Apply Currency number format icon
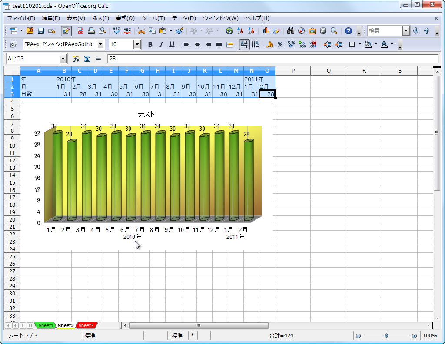This screenshot has height=344, width=445. pos(269,45)
